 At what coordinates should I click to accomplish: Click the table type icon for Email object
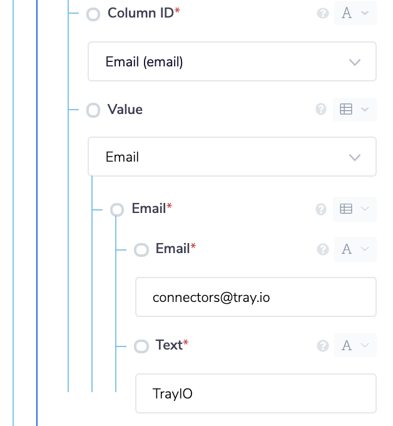(346, 209)
